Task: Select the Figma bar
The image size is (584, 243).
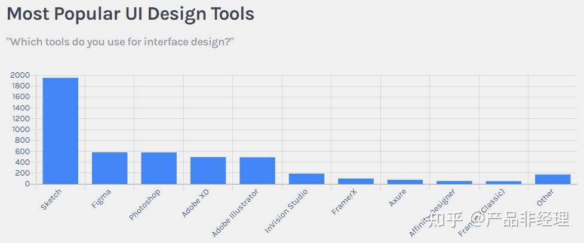Action: (x=109, y=168)
